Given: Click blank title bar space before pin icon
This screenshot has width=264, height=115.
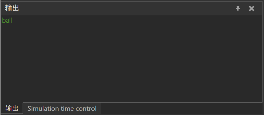Looking at the screenshot, I should point(126,8).
